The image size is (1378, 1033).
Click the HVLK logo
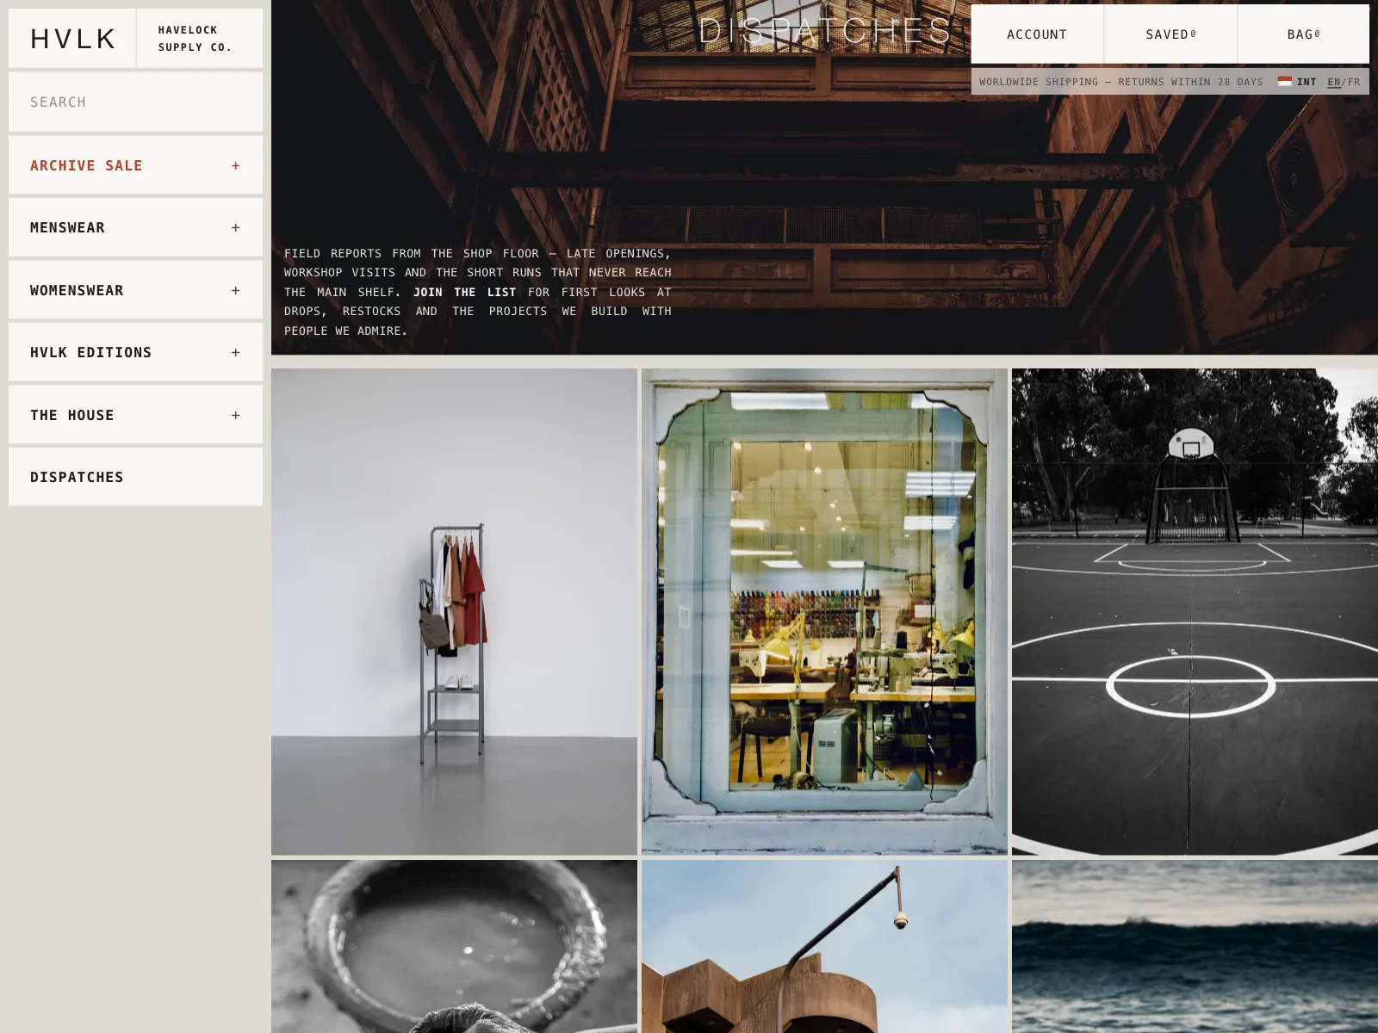(72, 39)
